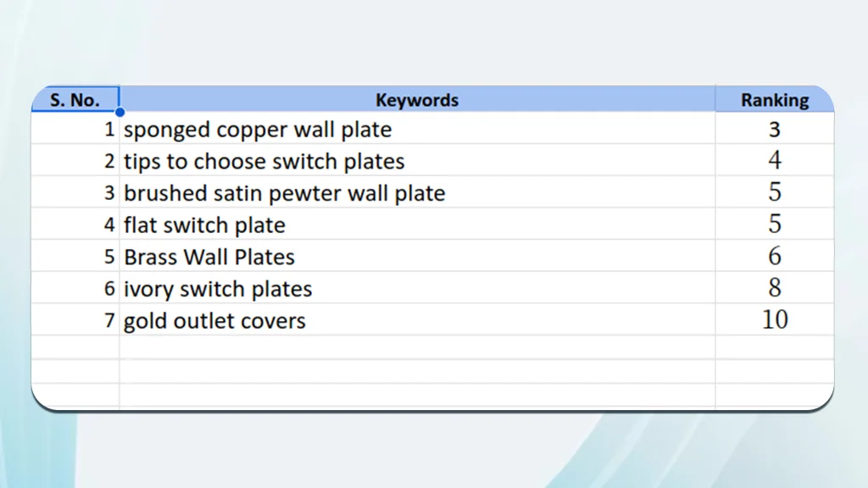Select ranking value 10 cell
The height and width of the screenshot is (488, 868).
[775, 319]
